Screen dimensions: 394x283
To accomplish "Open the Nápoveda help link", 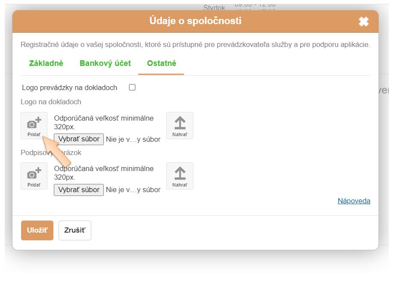I will pos(354,201).
